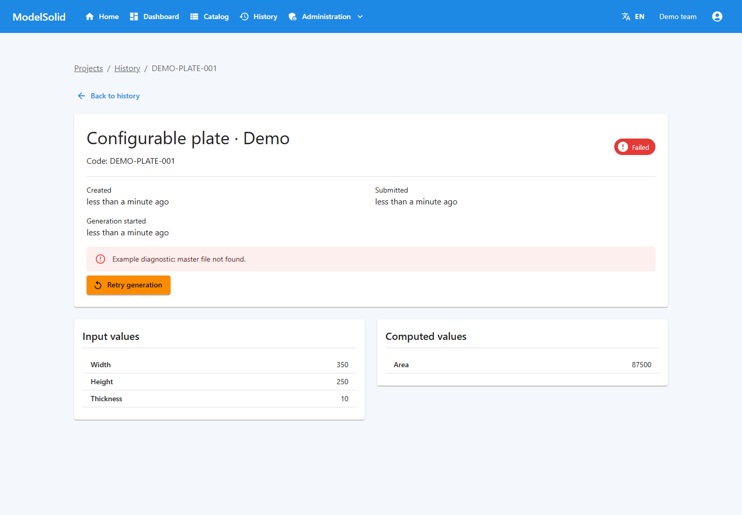The image size is (742, 515).
Task: Click the Submitted timestamp text
Action: pos(416,202)
